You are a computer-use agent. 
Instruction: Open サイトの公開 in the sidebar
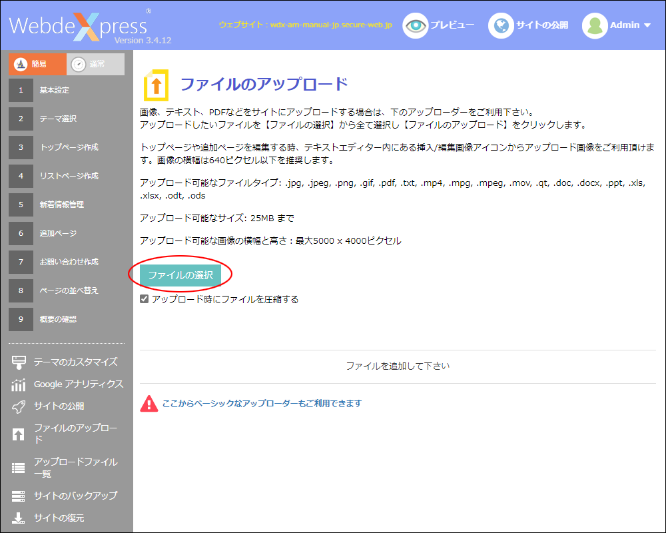click(x=59, y=406)
